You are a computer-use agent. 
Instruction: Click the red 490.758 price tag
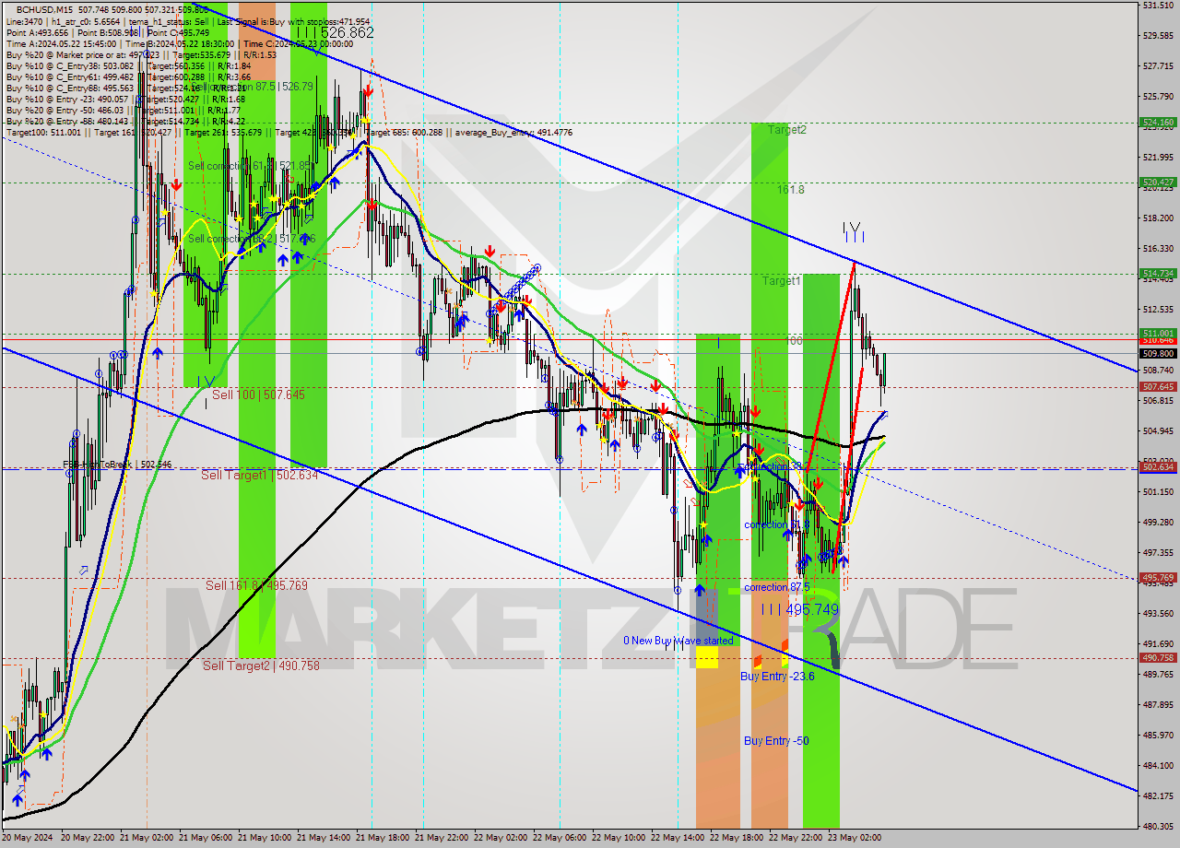tap(1158, 658)
